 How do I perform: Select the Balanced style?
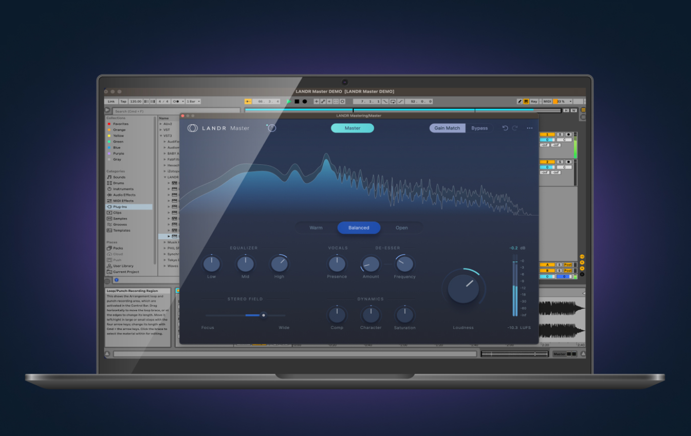click(x=359, y=228)
